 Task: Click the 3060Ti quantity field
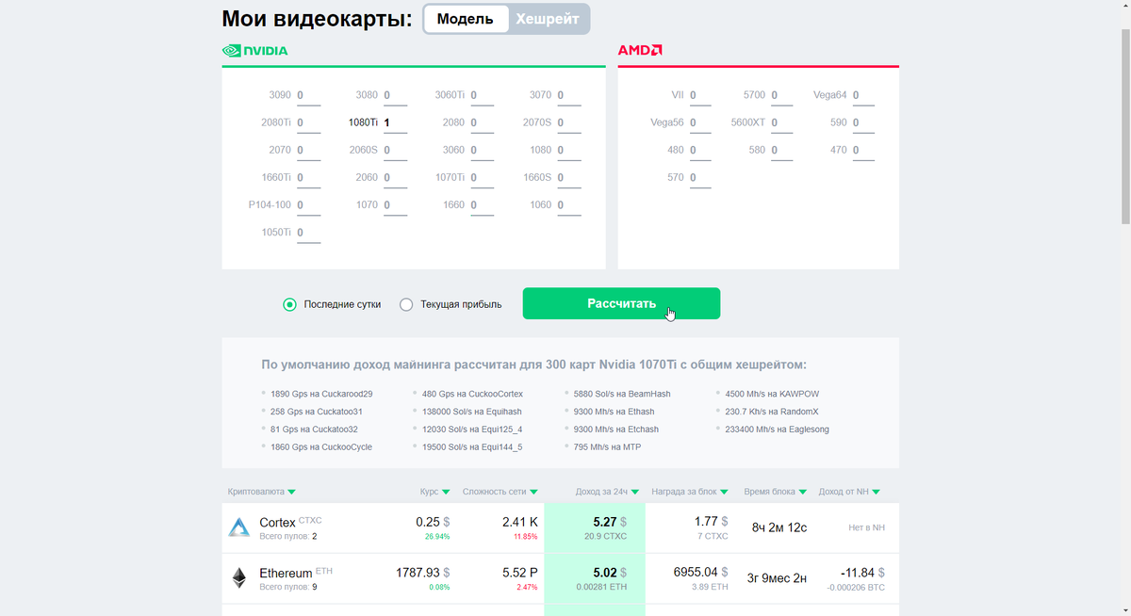(482, 95)
